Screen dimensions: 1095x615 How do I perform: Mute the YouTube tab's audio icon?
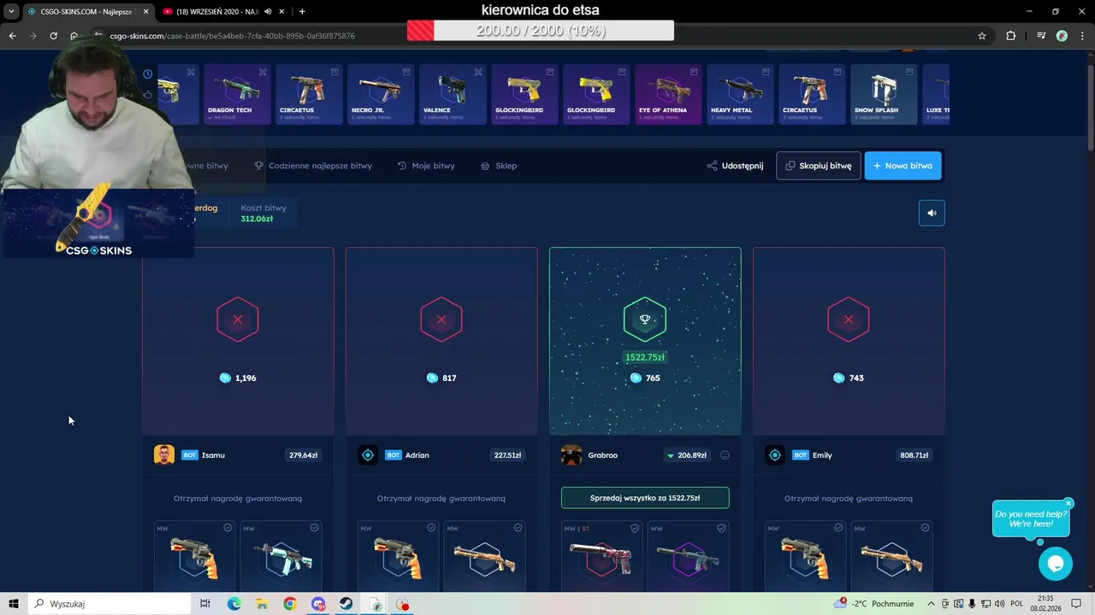[x=268, y=11]
